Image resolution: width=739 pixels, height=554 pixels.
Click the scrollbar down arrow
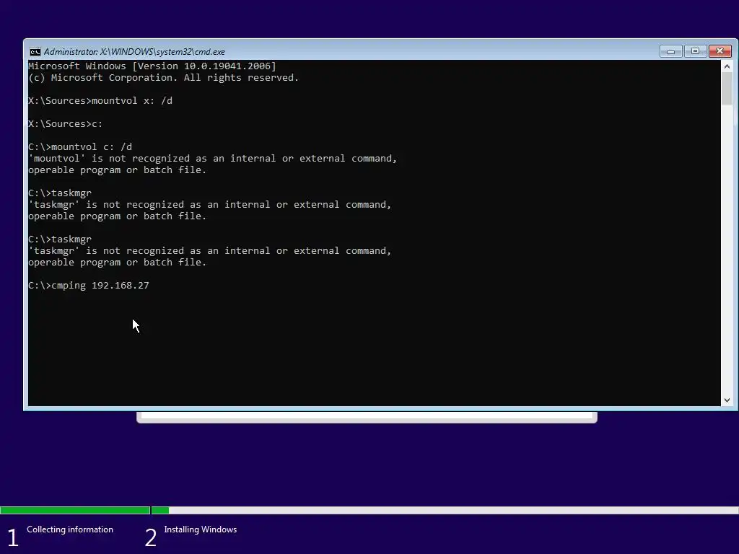727,400
